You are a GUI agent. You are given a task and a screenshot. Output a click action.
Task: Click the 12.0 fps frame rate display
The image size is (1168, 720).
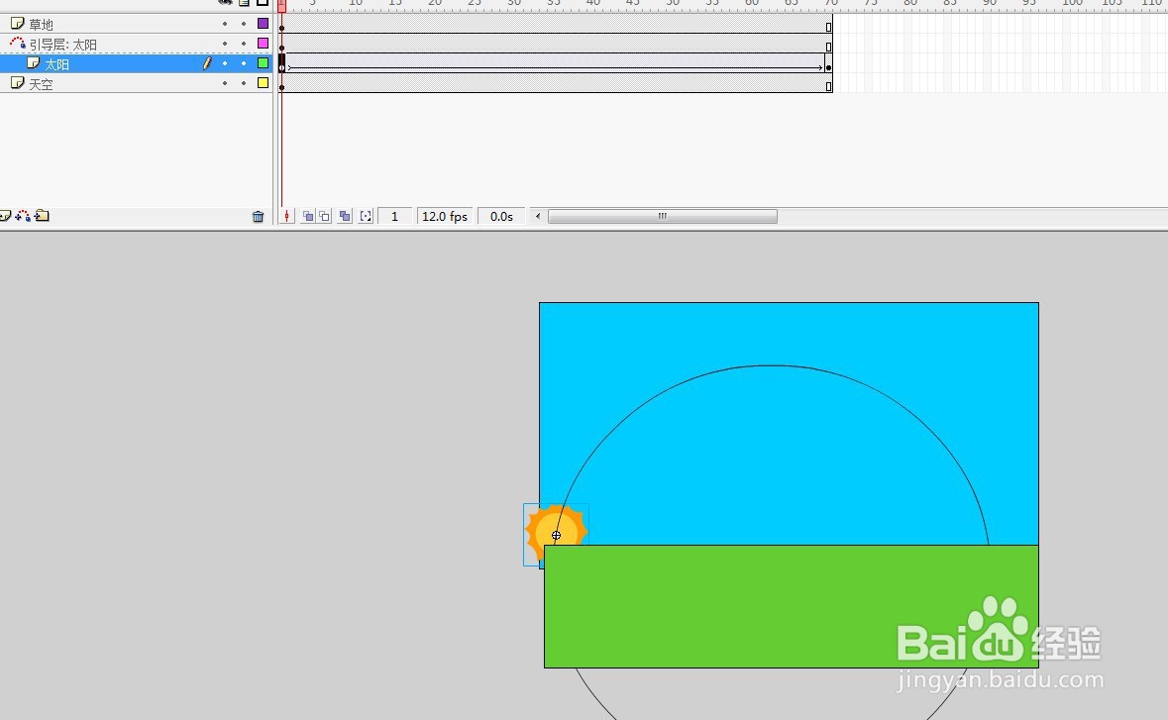click(445, 216)
